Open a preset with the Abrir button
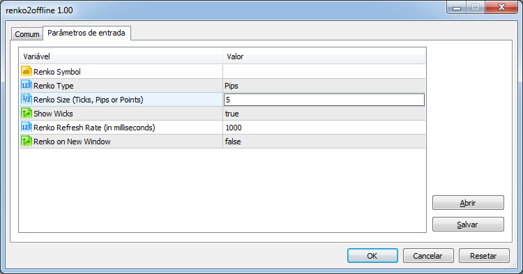This screenshot has width=523, height=274. tap(468, 203)
